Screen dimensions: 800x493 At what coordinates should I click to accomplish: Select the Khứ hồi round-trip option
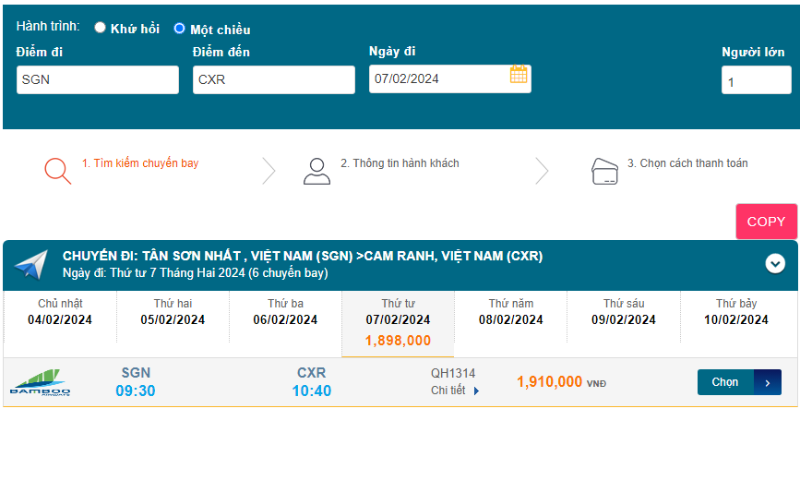[101, 28]
